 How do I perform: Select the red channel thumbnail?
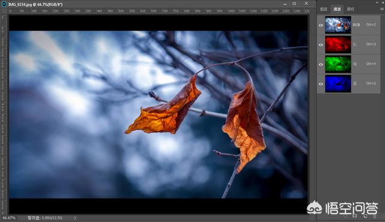pos(338,44)
